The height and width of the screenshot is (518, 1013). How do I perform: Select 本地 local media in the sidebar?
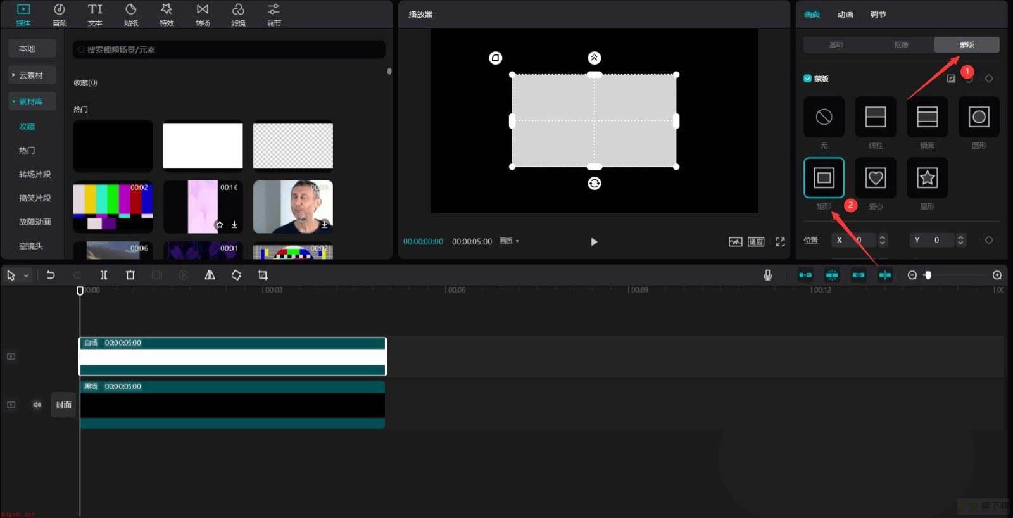[x=32, y=49]
